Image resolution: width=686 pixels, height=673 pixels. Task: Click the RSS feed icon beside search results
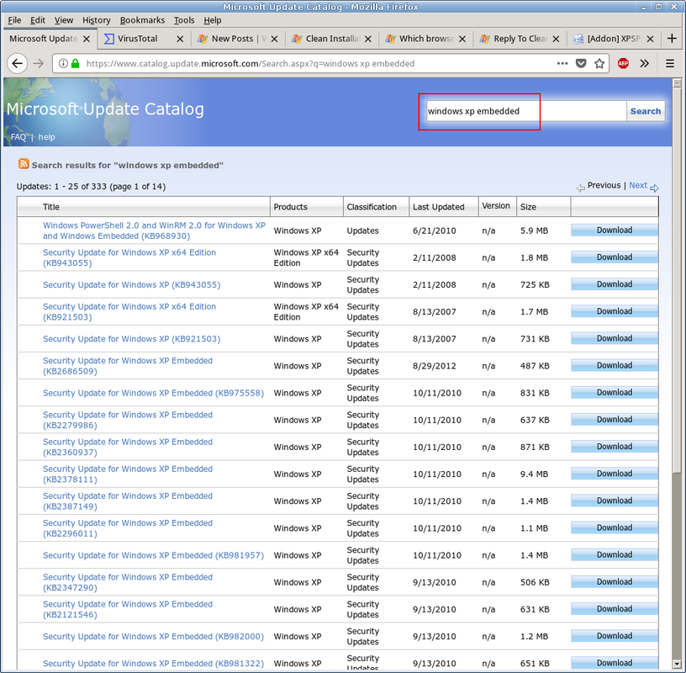pos(24,164)
